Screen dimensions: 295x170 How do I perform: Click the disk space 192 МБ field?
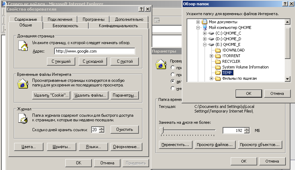(234, 130)
